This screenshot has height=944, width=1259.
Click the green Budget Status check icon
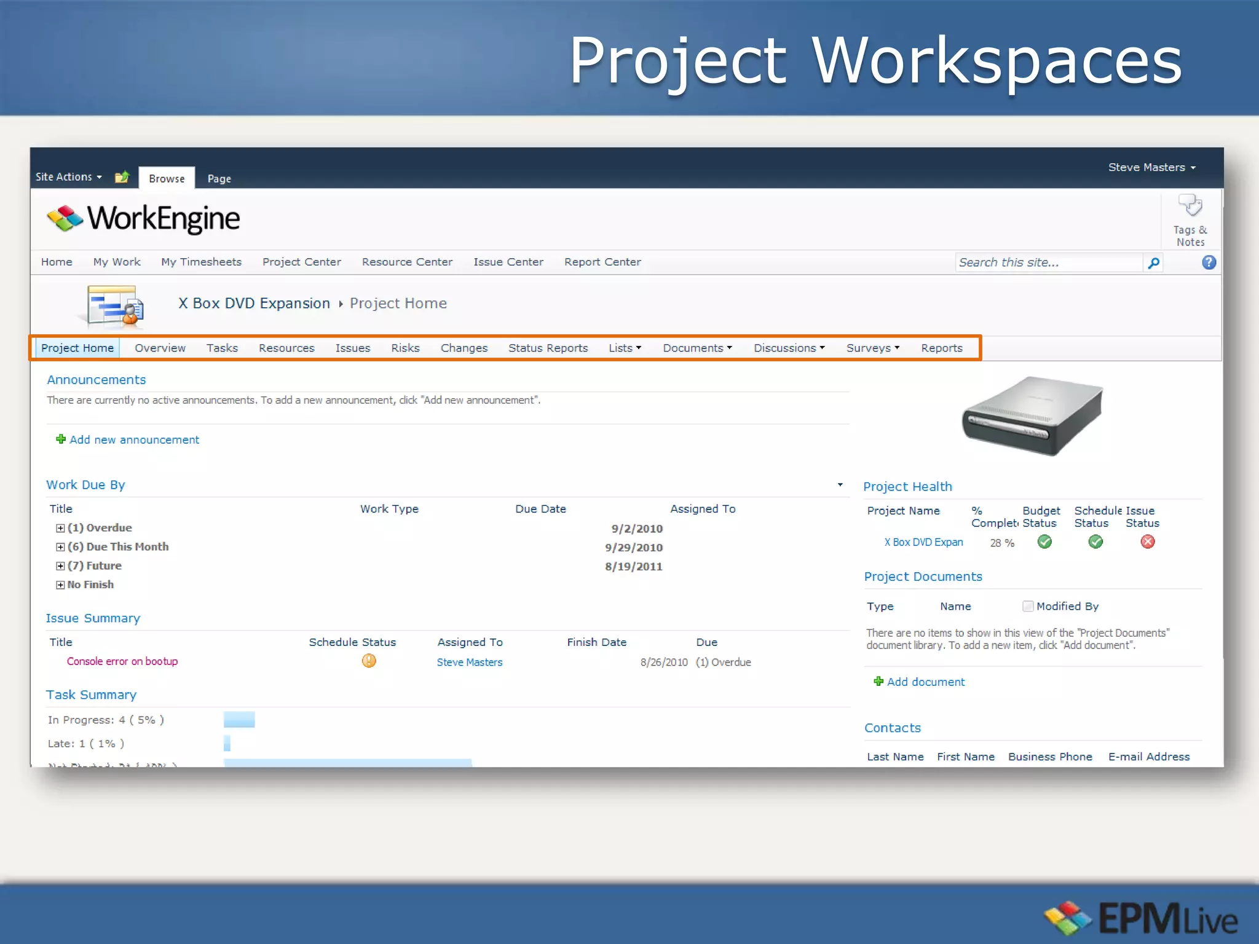coord(1044,541)
